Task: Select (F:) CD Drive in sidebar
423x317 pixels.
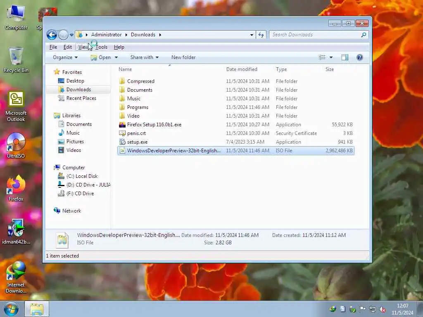Action: click(x=80, y=194)
